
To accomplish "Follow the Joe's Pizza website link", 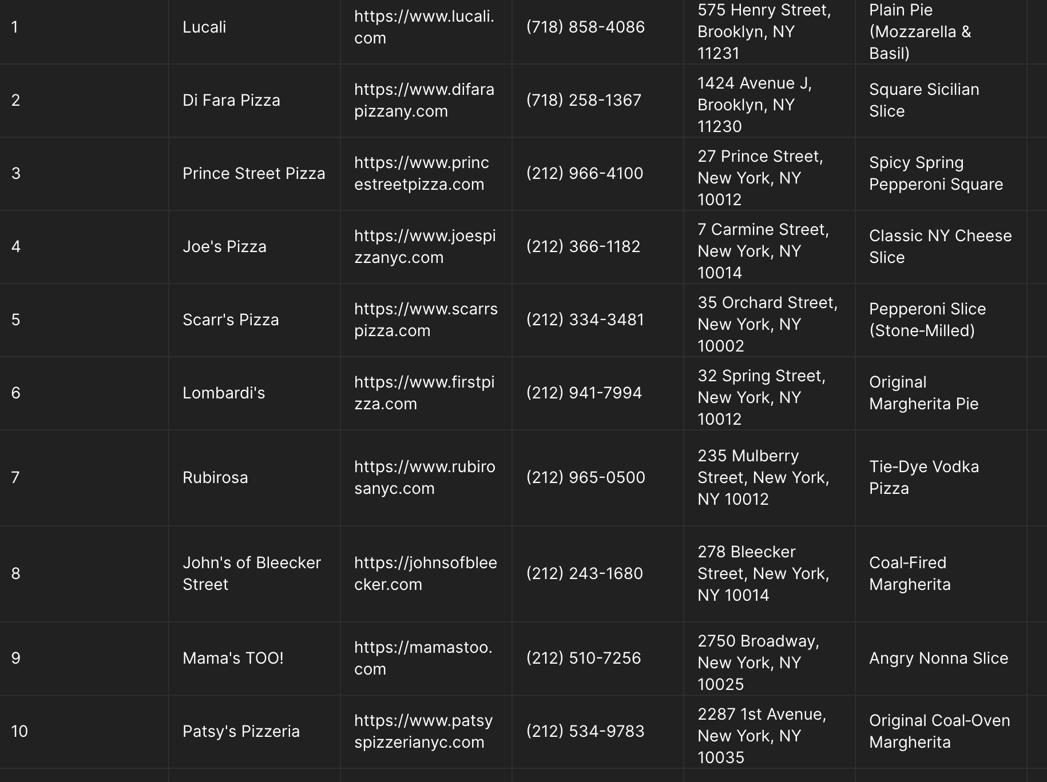I will tap(425, 246).
